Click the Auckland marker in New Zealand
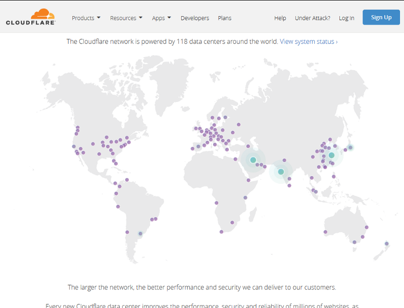The width and height of the screenshot is (404, 308). pos(386,243)
